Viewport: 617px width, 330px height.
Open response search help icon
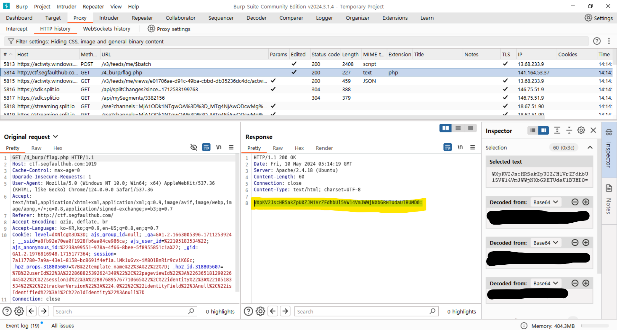[248, 311]
